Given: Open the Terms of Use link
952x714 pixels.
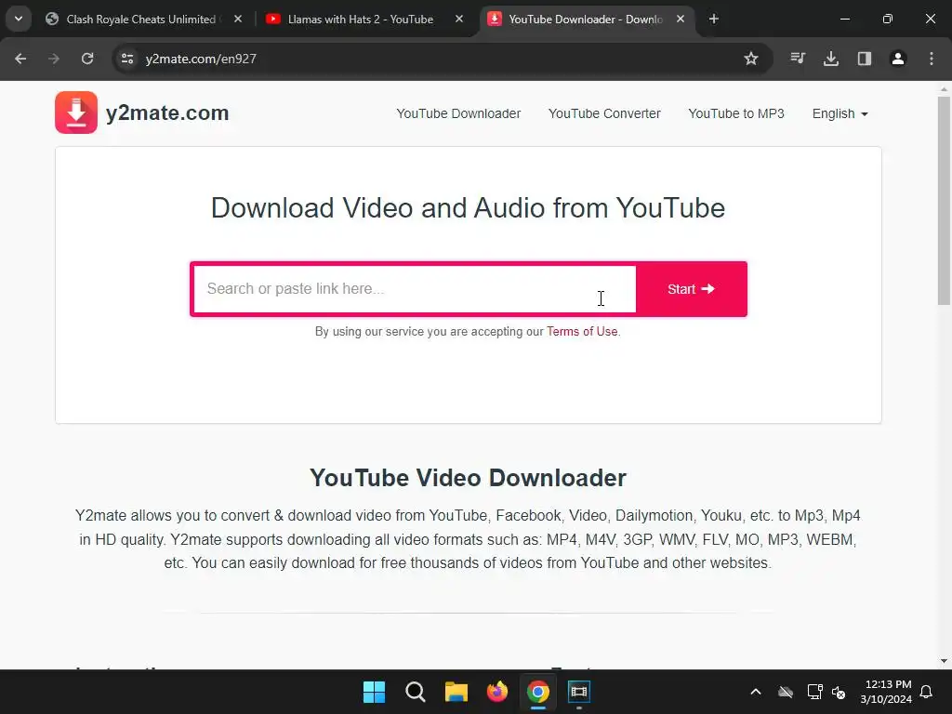Looking at the screenshot, I should click(582, 332).
